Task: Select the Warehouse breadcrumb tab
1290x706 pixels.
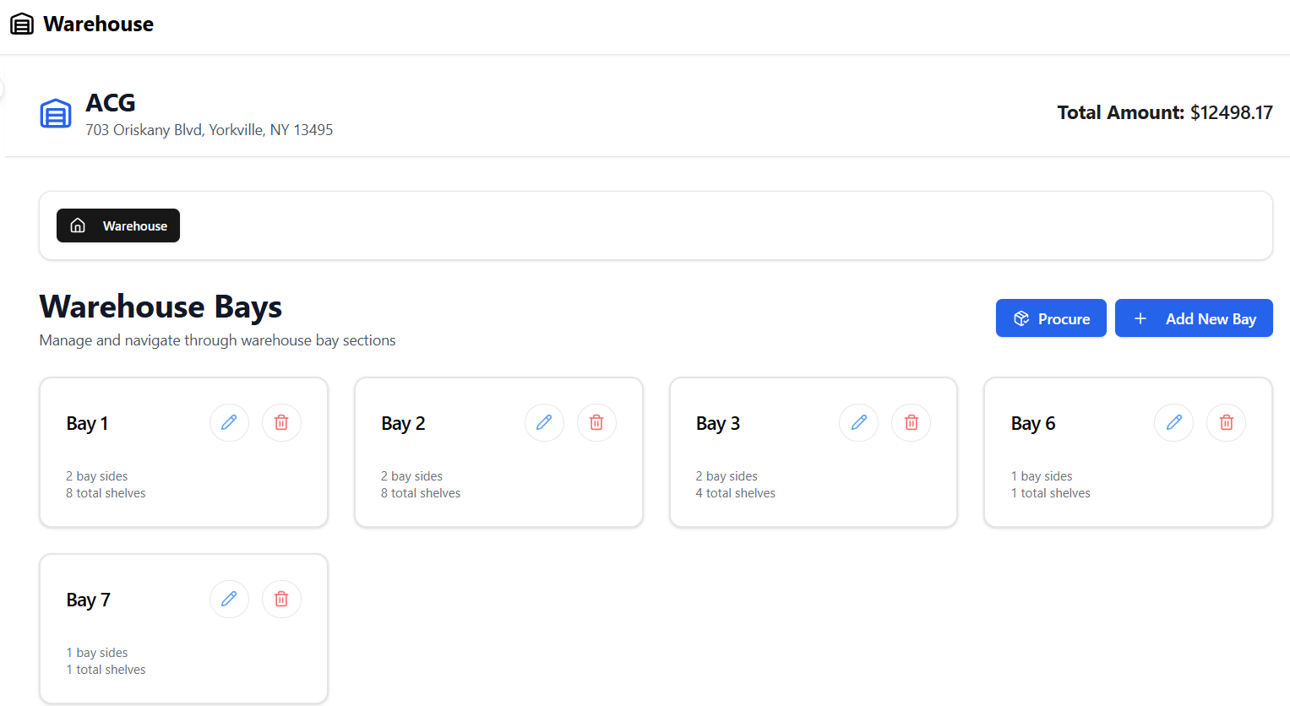Action: (118, 225)
